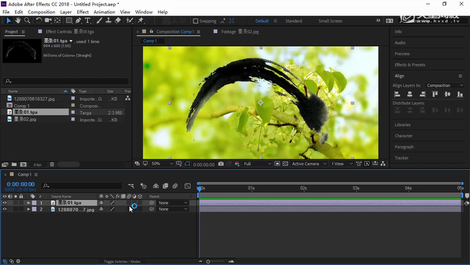470x265 pixels.
Task: Select the Puppet Pin tool
Action: point(140,20)
